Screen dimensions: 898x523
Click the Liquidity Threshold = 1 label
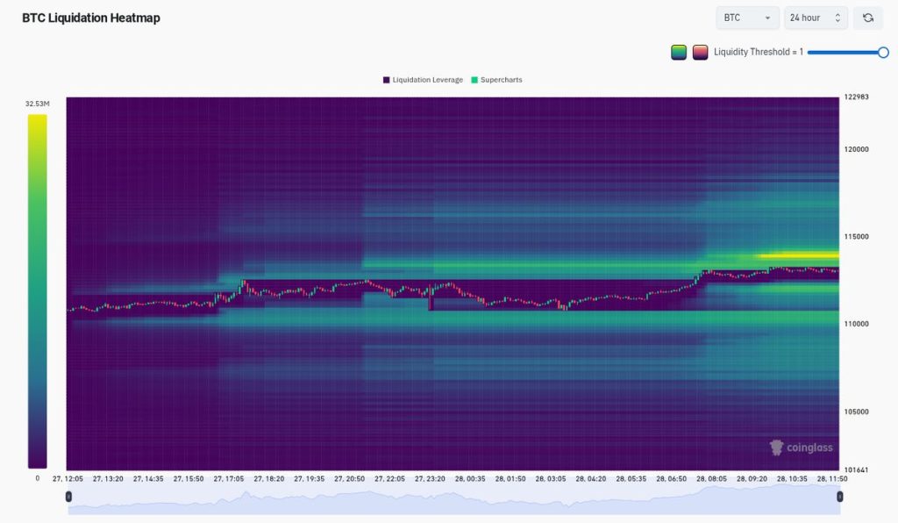(759, 52)
